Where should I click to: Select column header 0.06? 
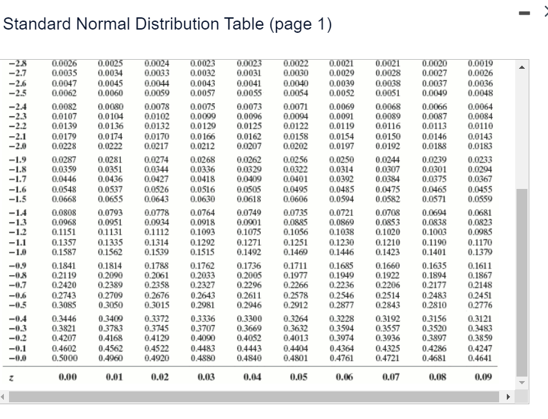tap(344, 377)
